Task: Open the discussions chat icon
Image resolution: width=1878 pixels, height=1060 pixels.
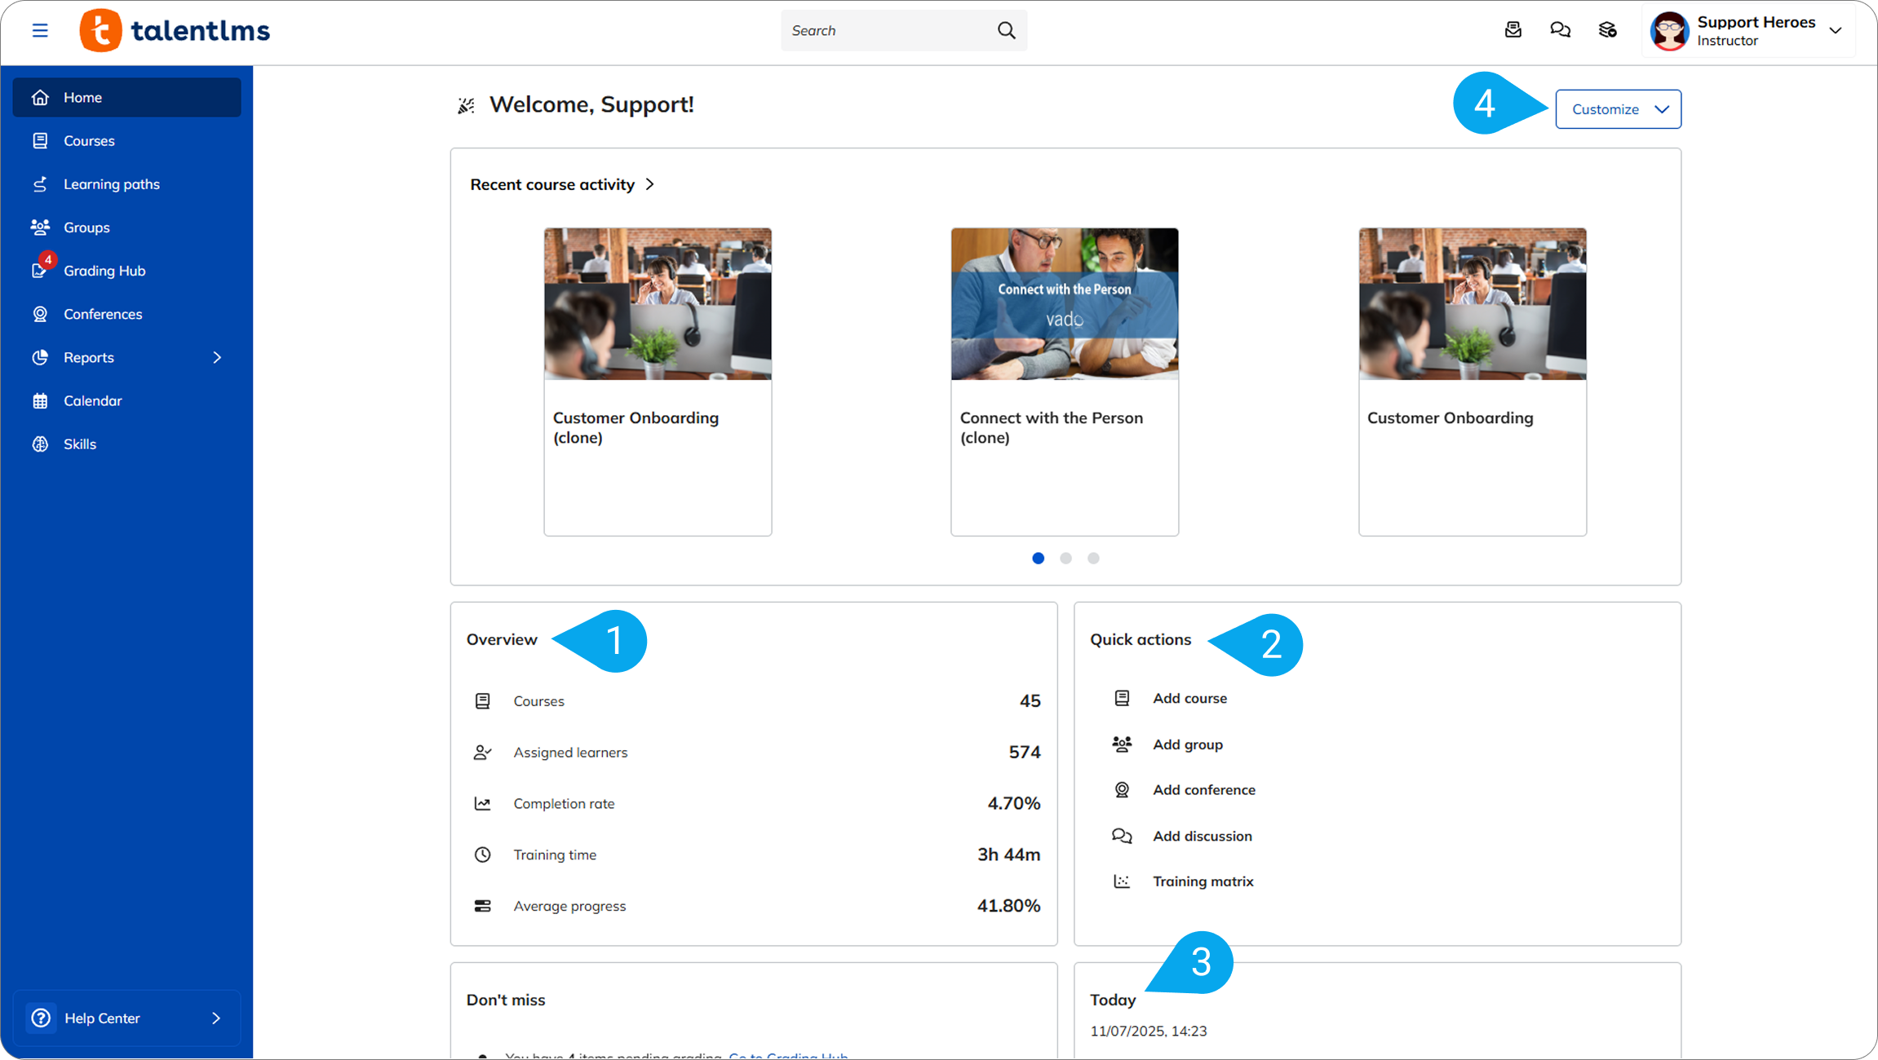Action: pyautogui.click(x=1560, y=30)
